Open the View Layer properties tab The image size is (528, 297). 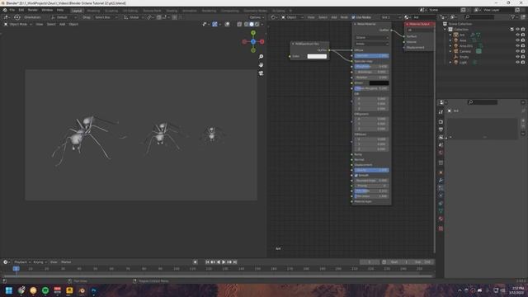click(441, 137)
